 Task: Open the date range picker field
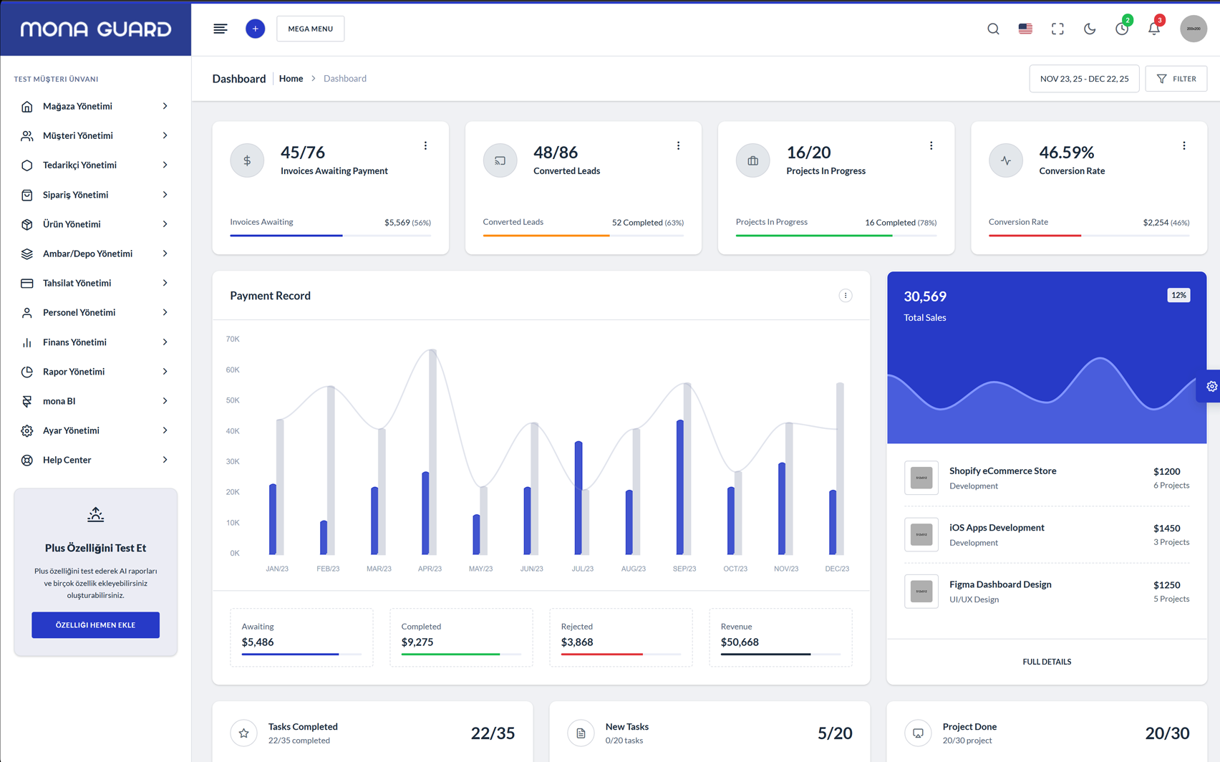(1084, 79)
